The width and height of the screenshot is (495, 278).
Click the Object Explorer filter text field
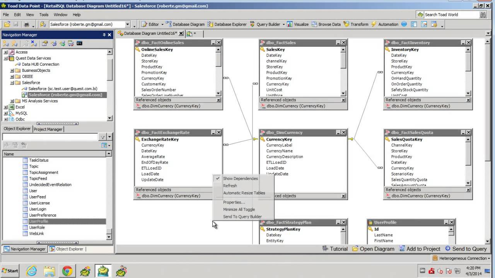click(x=50, y=137)
